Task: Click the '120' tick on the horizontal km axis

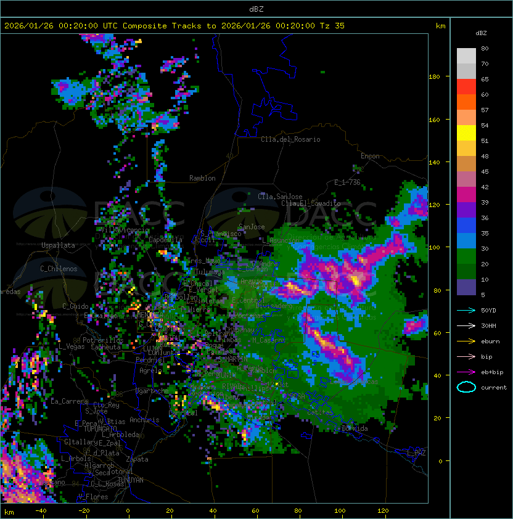Action: tap(383, 511)
